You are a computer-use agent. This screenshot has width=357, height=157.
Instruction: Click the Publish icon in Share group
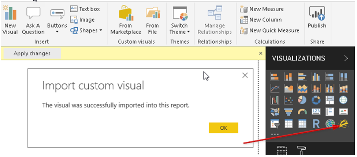click(x=317, y=17)
